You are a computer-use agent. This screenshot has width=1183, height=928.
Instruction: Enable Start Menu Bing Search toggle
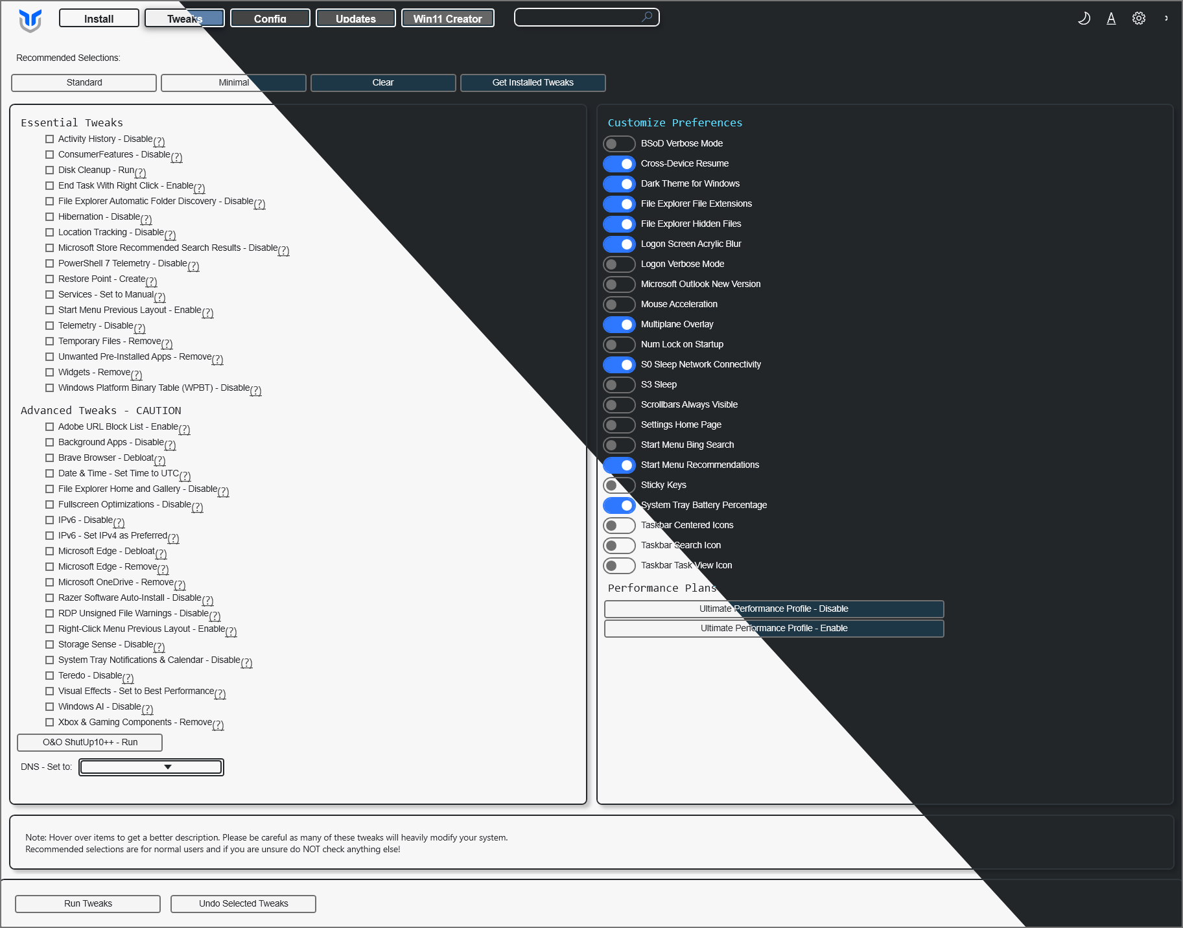[619, 445]
